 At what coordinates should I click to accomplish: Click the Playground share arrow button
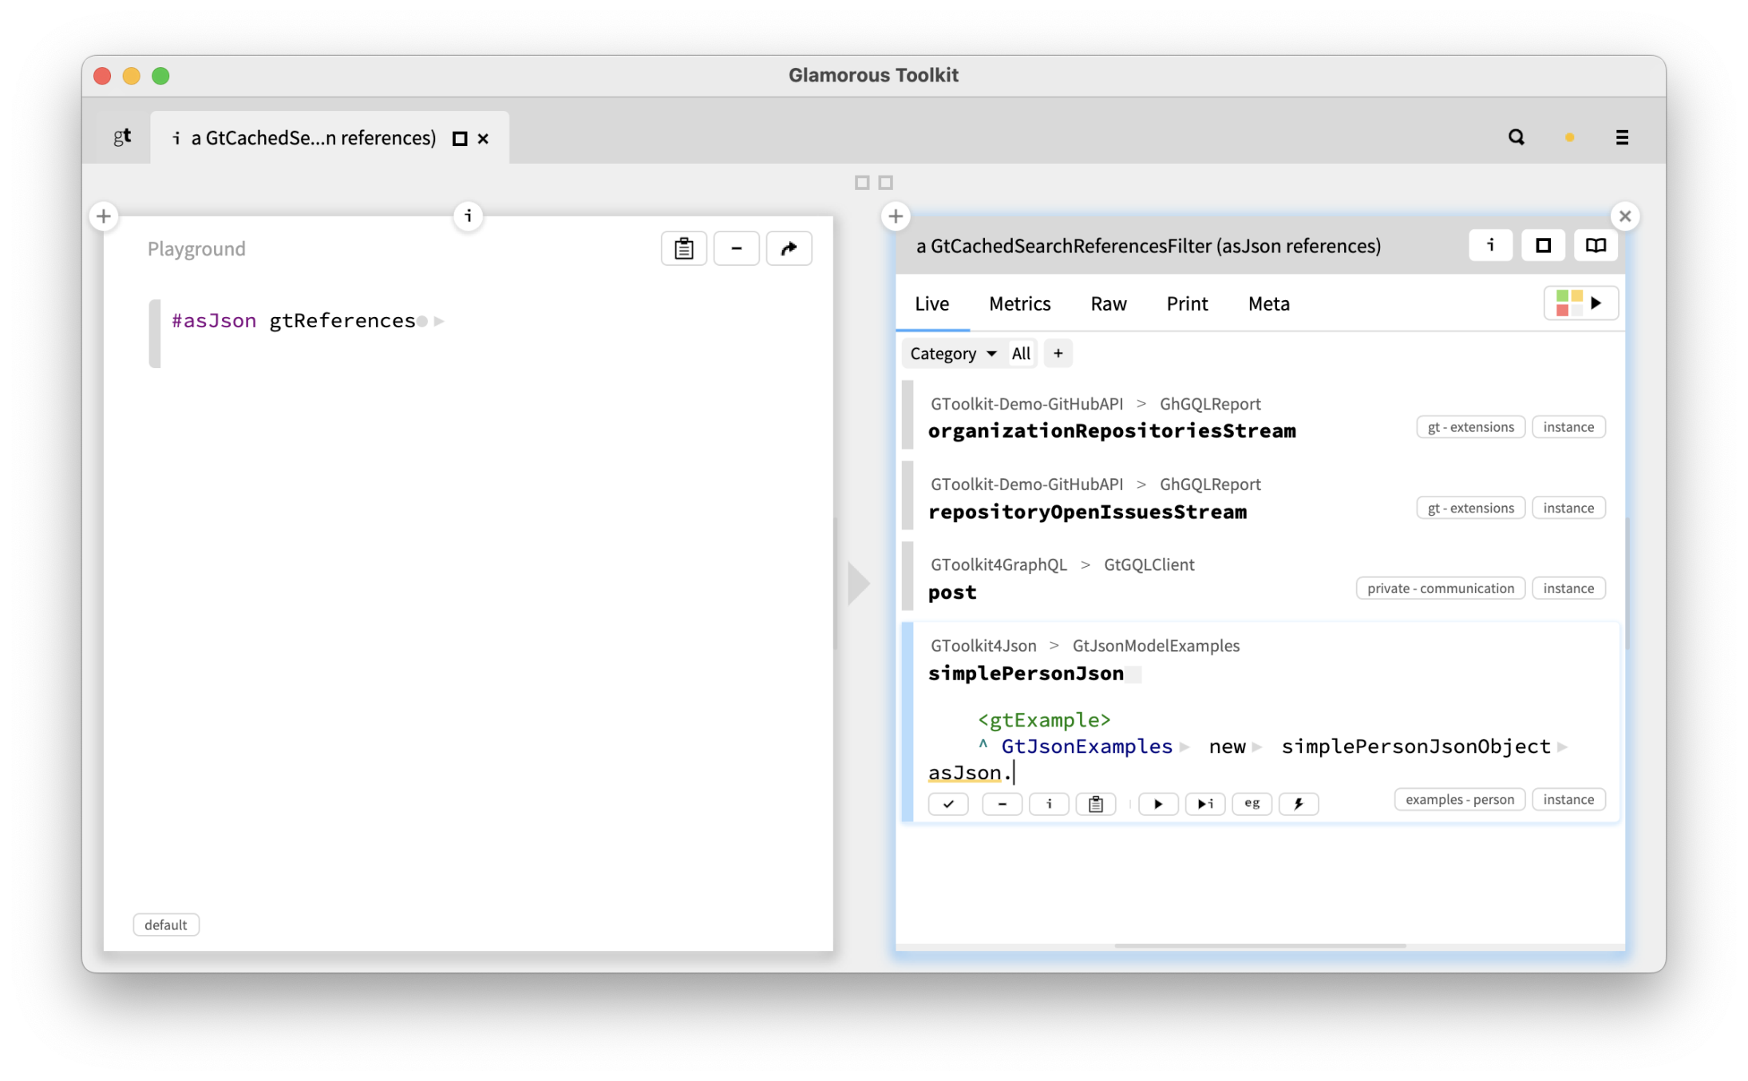tap(789, 248)
